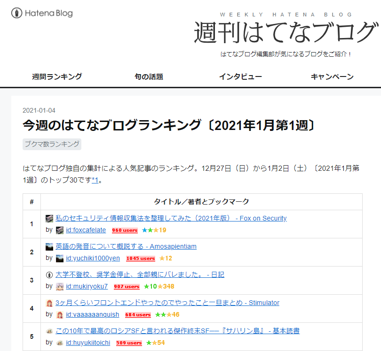
Task: Open the 大学不登校、奨学金停止 article link
Action: [x=140, y=275]
